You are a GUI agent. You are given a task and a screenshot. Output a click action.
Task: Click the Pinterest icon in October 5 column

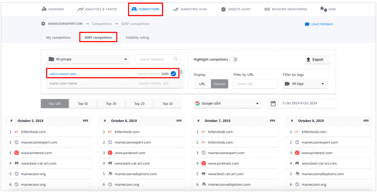click(17, 153)
